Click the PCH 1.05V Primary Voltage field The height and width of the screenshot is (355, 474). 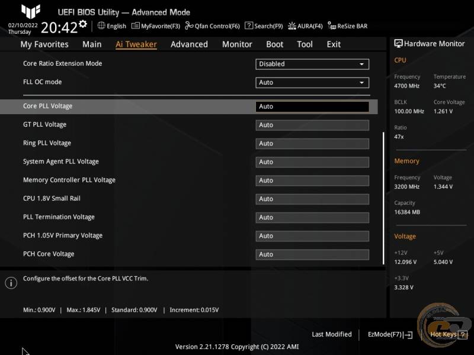(312, 235)
